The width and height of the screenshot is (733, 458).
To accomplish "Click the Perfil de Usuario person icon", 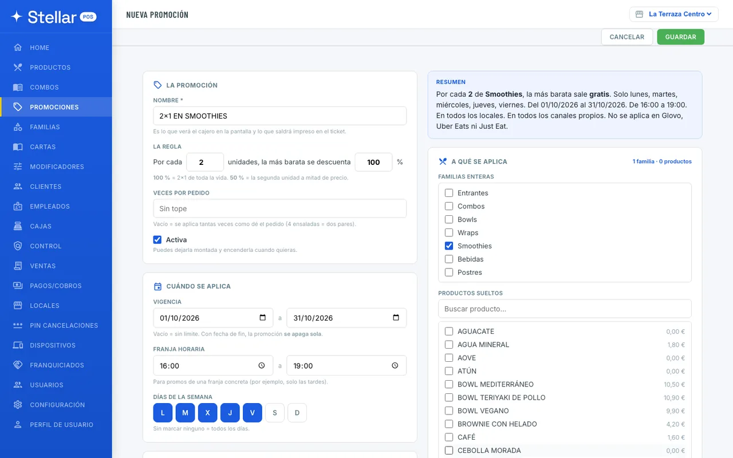I will 18,425.
